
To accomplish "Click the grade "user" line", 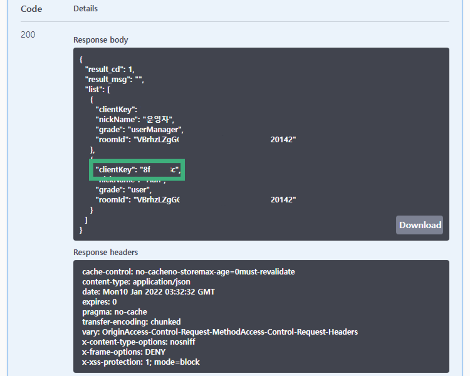I will pyautogui.click(x=122, y=189).
